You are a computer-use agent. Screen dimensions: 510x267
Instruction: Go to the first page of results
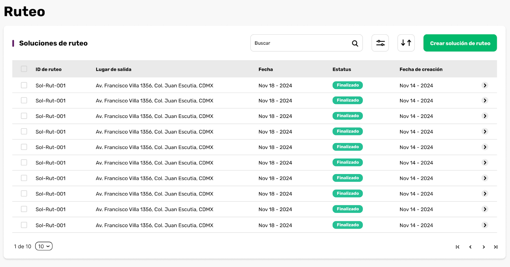tap(457, 247)
